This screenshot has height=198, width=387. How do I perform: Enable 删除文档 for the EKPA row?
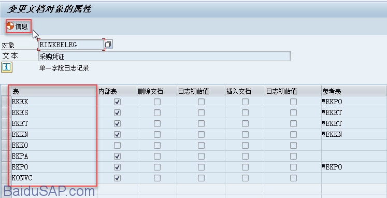tap(157, 156)
